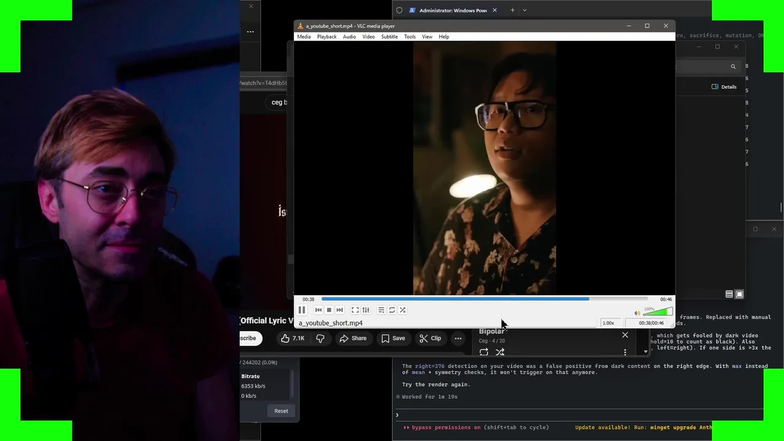Screen dimensions: 784x441
Task: Click the terminal shield icon
Action: [399, 10]
